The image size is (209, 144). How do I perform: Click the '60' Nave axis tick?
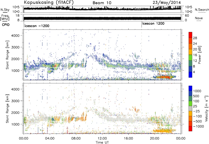pos(187,16)
